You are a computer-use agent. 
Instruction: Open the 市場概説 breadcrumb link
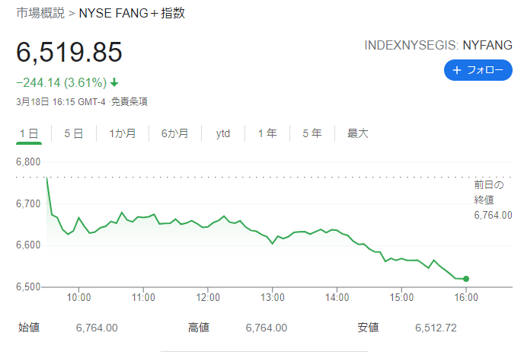click(40, 13)
